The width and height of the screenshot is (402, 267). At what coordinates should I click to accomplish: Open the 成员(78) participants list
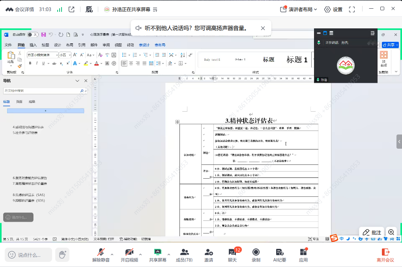tap(184, 254)
